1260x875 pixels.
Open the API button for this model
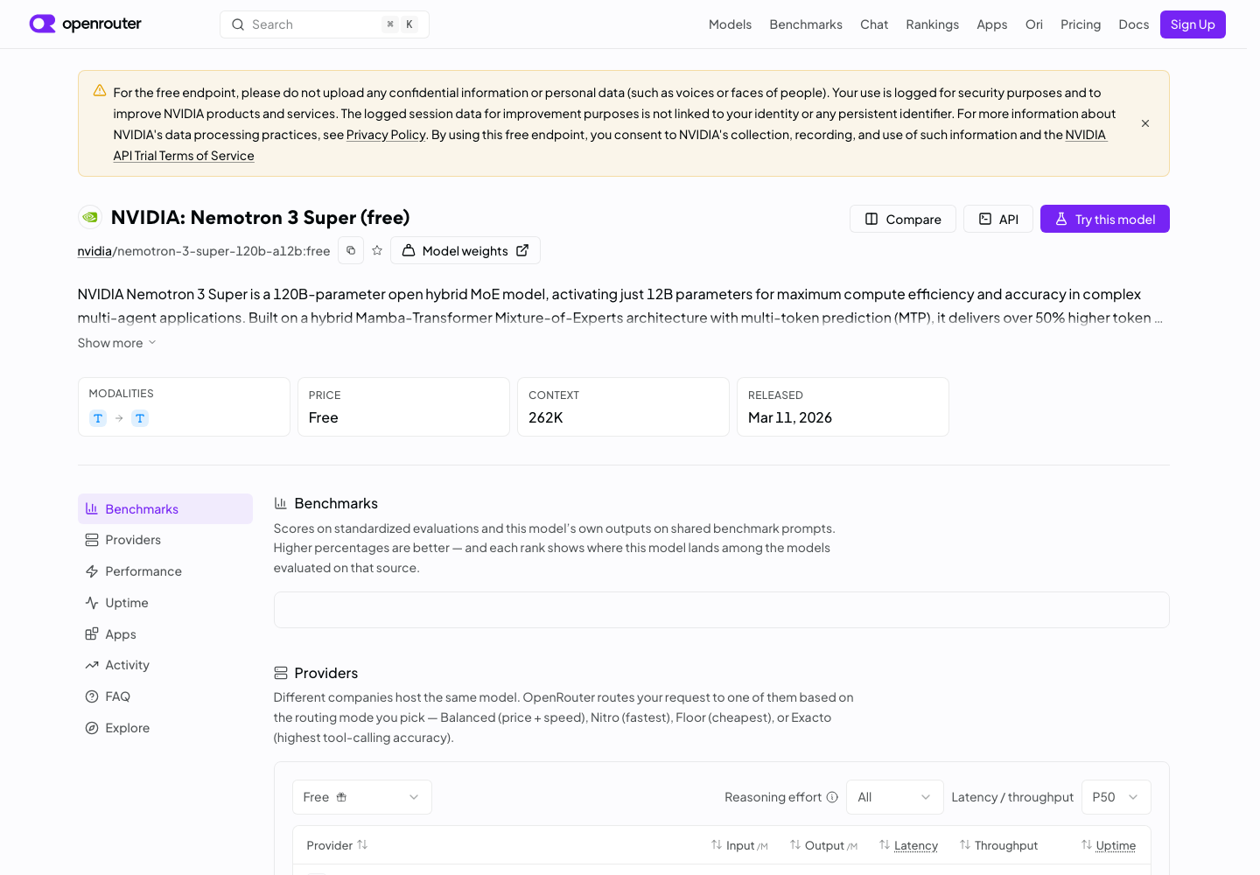click(998, 219)
